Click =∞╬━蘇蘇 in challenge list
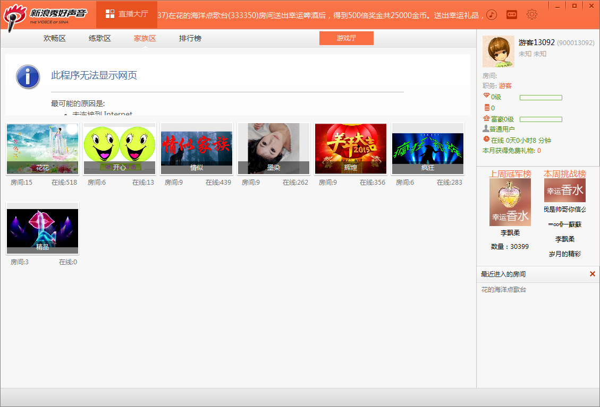This screenshot has width=600, height=407. click(565, 224)
